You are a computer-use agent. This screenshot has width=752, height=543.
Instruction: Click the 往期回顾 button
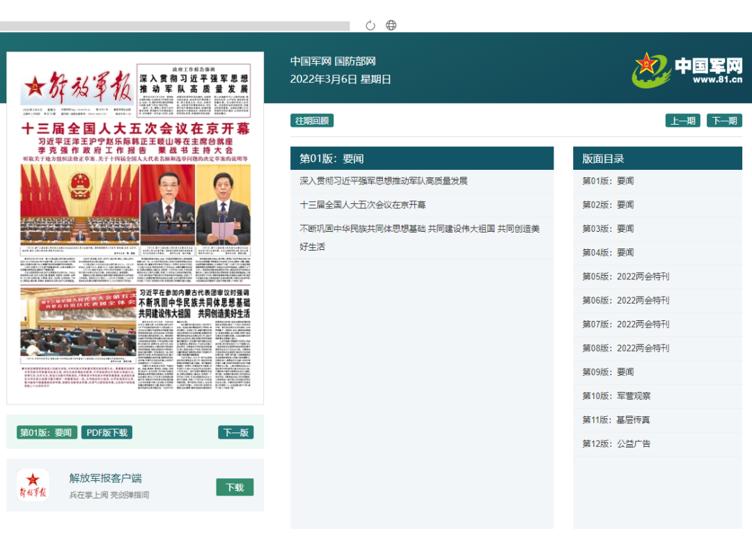pos(312,120)
